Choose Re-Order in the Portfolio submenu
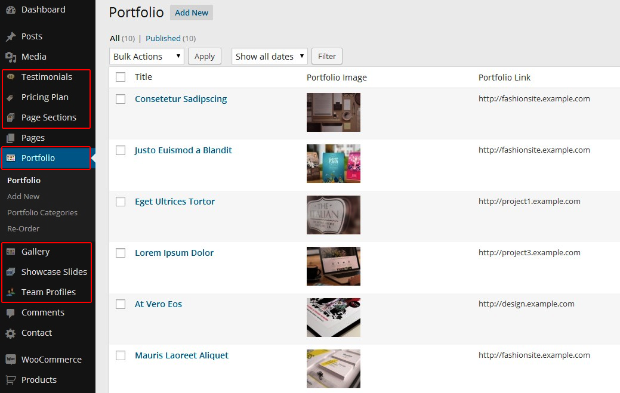Image resolution: width=620 pixels, height=393 pixels. point(23,228)
